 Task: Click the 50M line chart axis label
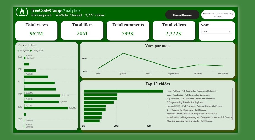pyautogui.click(x=84, y=58)
